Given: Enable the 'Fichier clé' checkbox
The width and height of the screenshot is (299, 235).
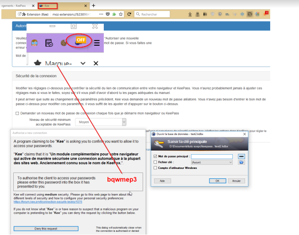Looking at the screenshot, I should point(155,162).
